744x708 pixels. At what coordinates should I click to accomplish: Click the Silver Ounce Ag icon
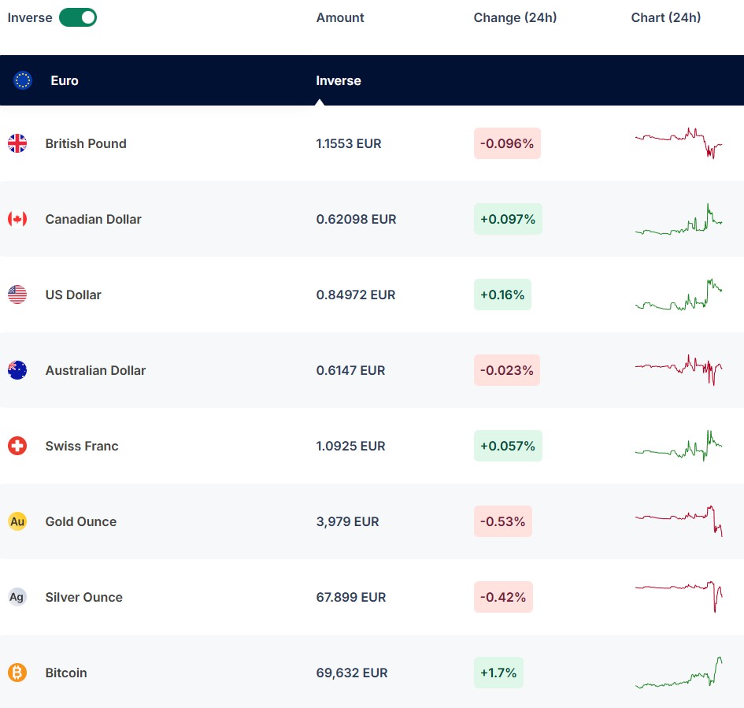(17, 596)
